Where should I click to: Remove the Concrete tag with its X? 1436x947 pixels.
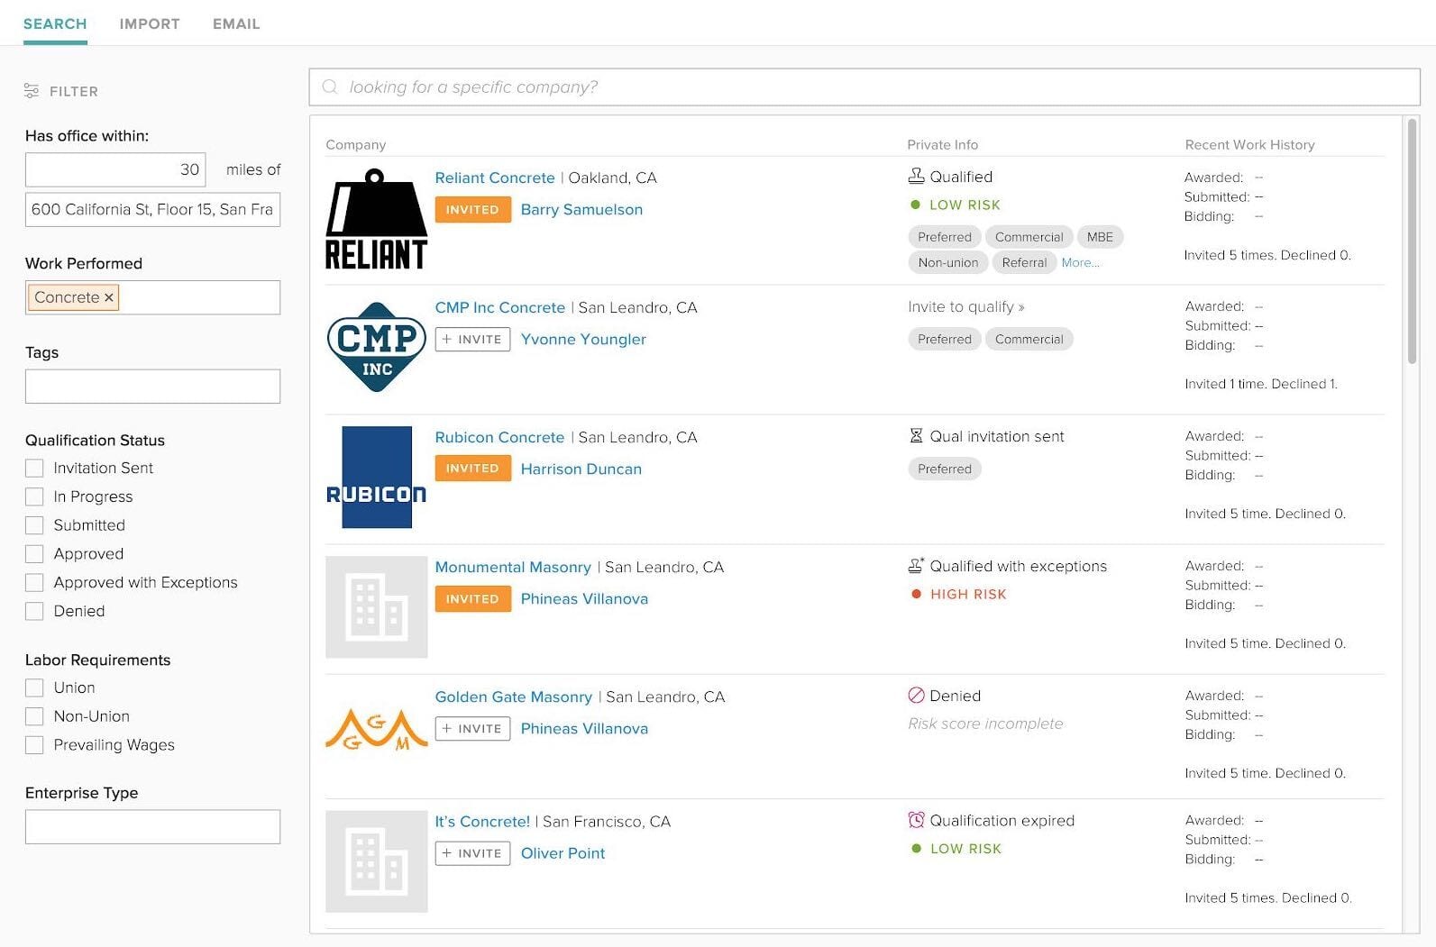click(x=109, y=297)
